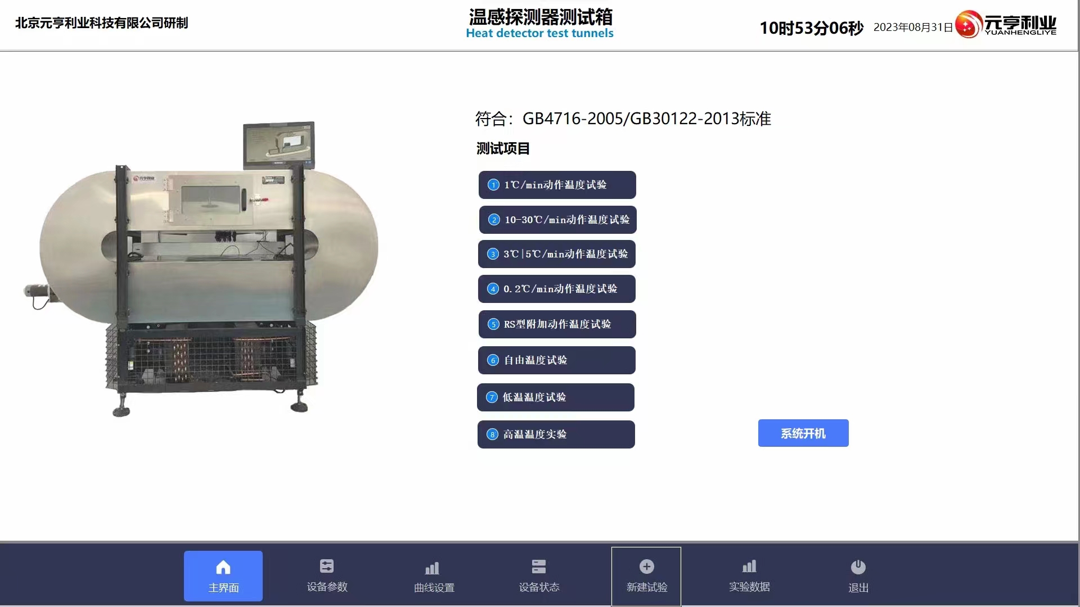Click the 设备参数 sliders icon
The width and height of the screenshot is (1080, 607).
coord(327,566)
